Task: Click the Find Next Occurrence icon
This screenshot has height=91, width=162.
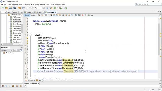Action: tap(57, 15)
